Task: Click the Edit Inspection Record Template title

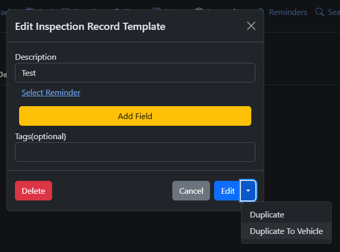Action: (x=90, y=26)
